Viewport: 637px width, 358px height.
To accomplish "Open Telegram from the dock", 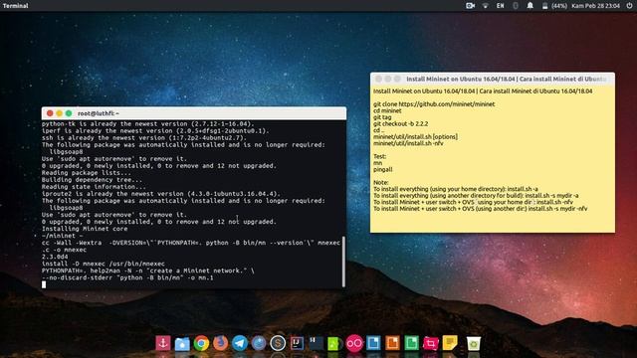I will pyautogui.click(x=240, y=343).
